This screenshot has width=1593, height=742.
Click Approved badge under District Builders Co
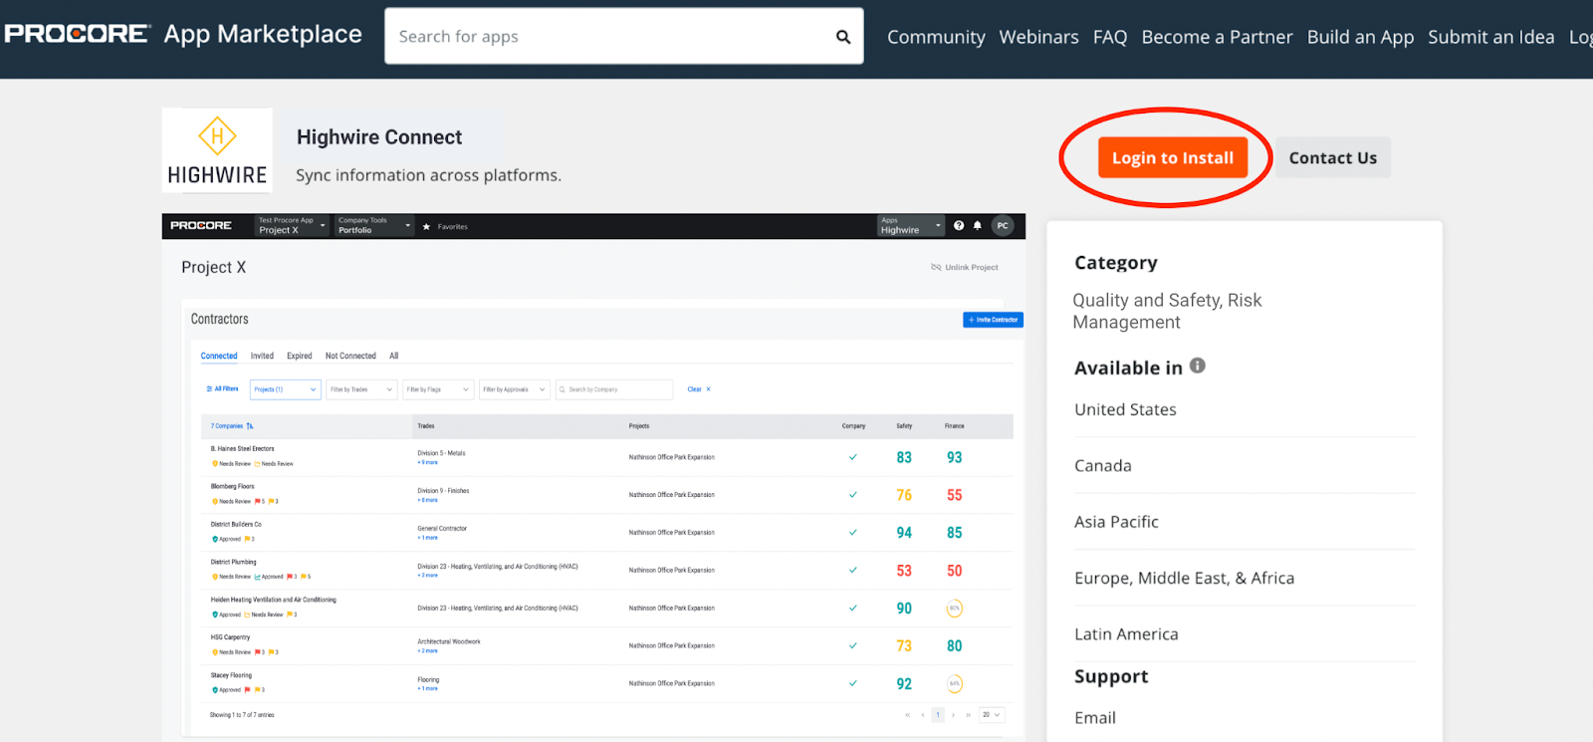click(226, 539)
